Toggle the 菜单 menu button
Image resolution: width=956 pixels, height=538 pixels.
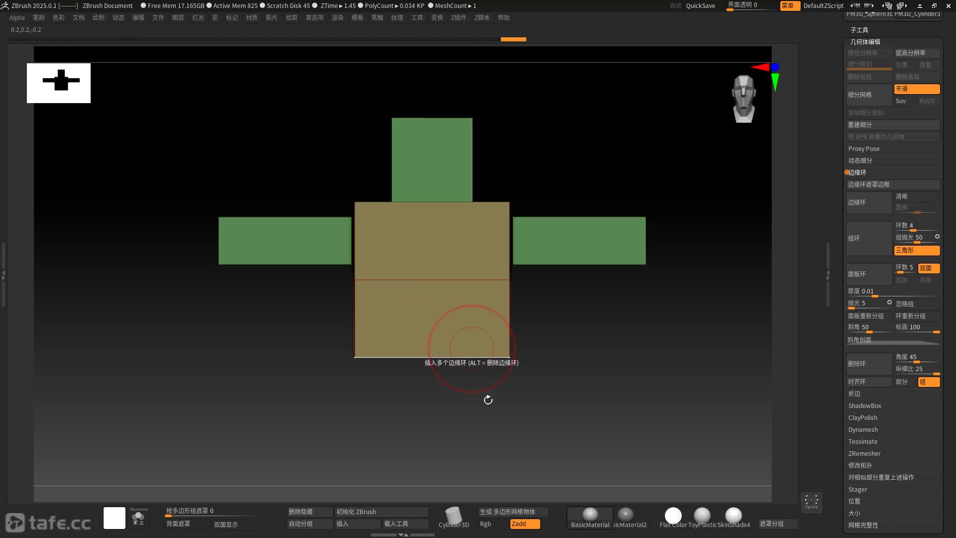click(x=790, y=5)
